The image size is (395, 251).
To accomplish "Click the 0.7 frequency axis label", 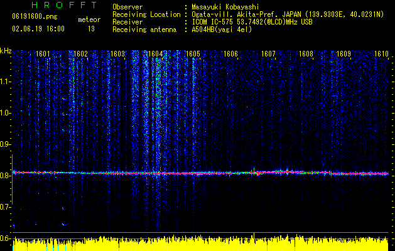I will coord(6,207).
